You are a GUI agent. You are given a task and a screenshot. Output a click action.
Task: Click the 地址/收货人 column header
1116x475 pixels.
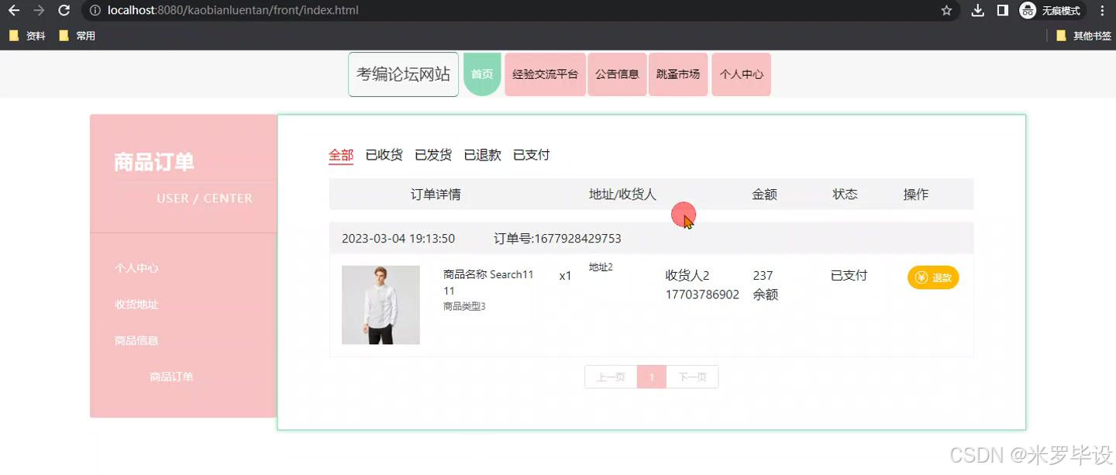coord(622,194)
